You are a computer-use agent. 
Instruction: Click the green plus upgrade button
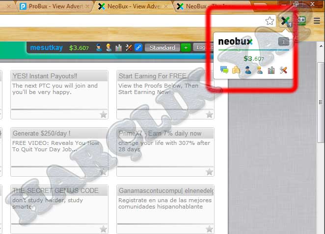[186, 47]
